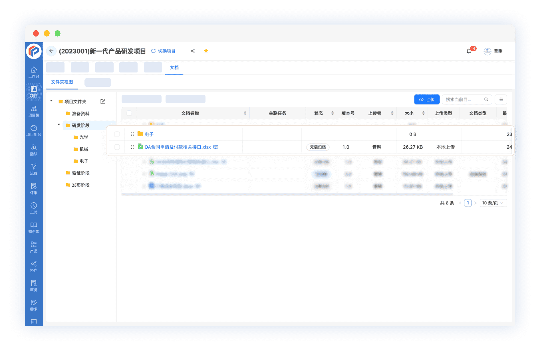Collapse the 研发阶段 tree node

(x=59, y=125)
